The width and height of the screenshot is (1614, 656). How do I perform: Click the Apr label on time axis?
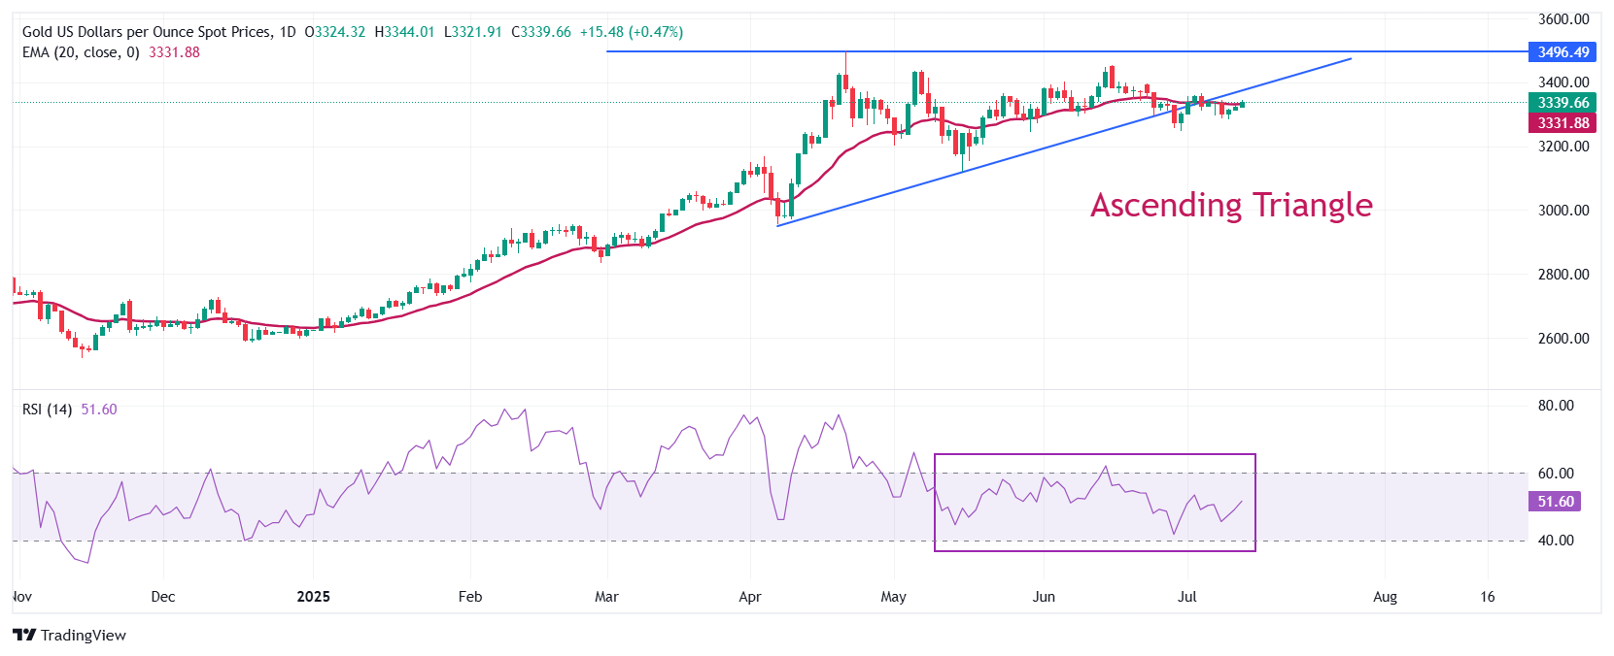750,597
